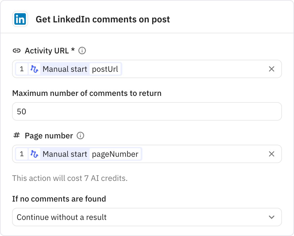Viewport: 294px width, 236px height.
Task: Click the link icon beside Activity URL
Action: (x=17, y=51)
